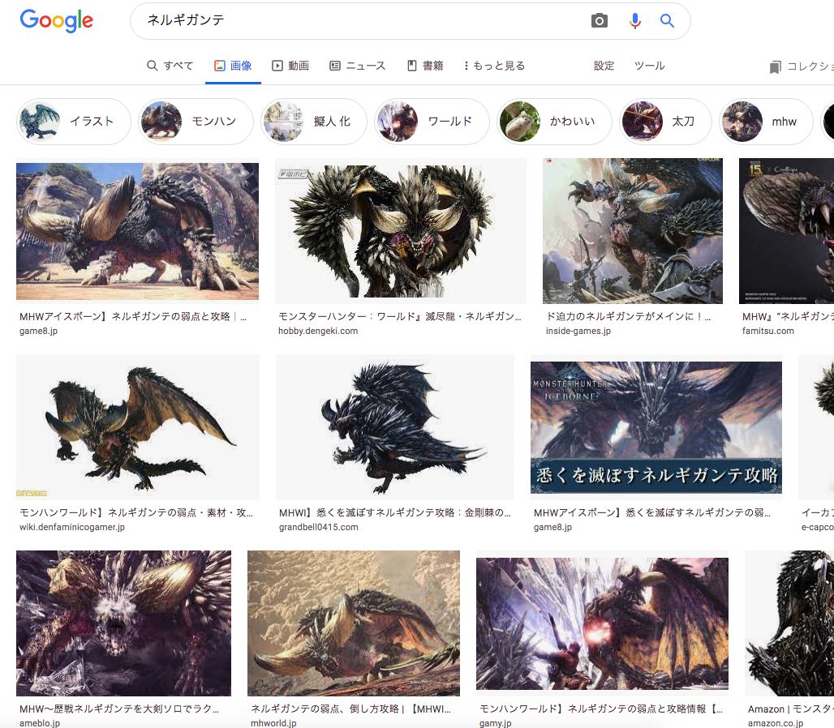Open the コレクション bookmark icon
The height and width of the screenshot is (728, 834).
coord(776,66)
